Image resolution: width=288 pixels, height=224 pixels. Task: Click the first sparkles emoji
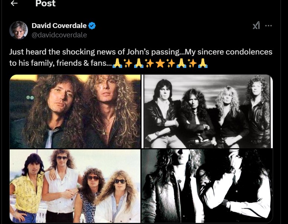128,63
